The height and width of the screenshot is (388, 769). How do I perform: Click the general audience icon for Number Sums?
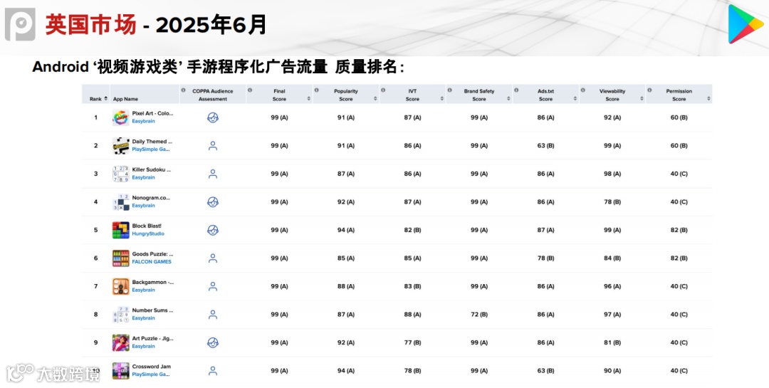(213, 315)
